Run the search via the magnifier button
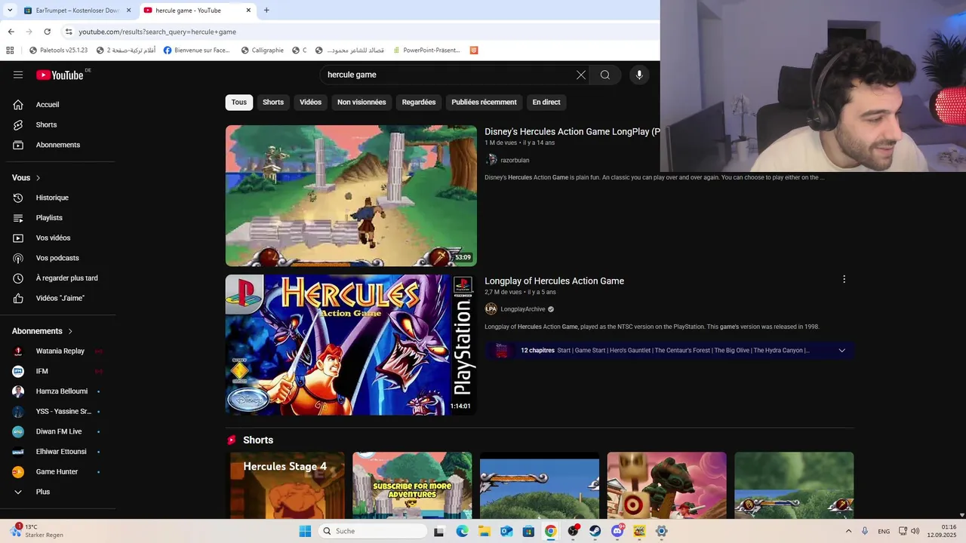 pos(605,75)
